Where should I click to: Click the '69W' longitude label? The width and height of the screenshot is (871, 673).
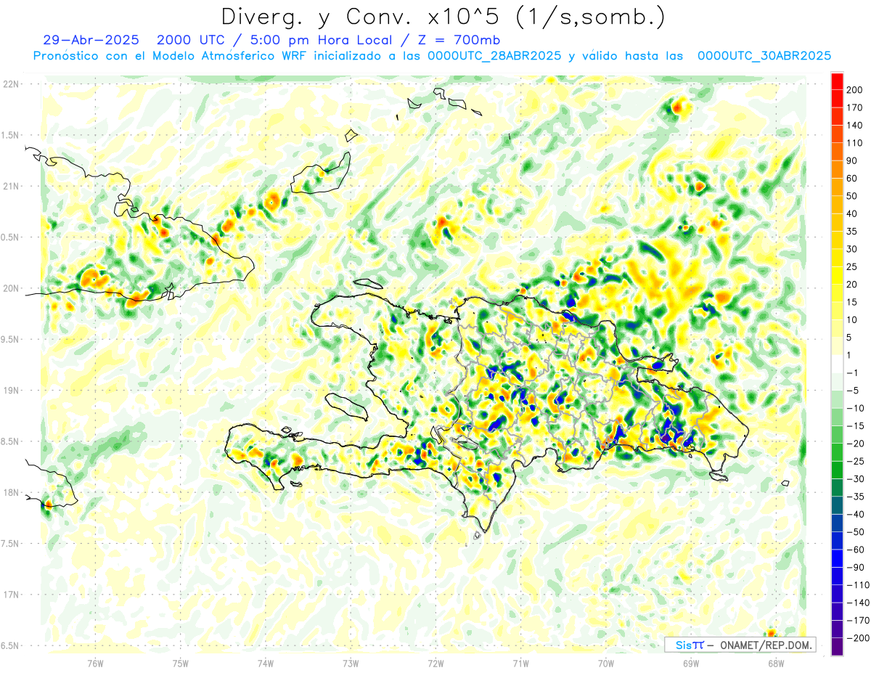[691, 663]
